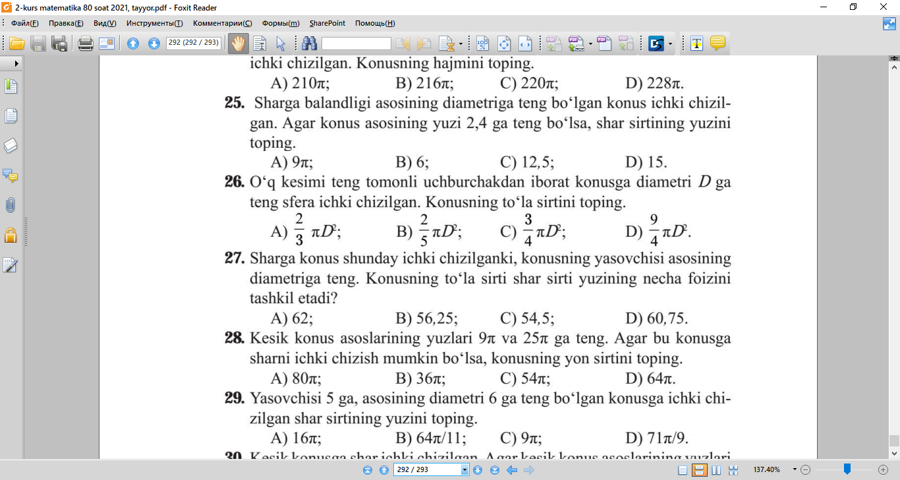Go to next page with down arrow
This screenshot has width=900, height=480.
point(154,44)
